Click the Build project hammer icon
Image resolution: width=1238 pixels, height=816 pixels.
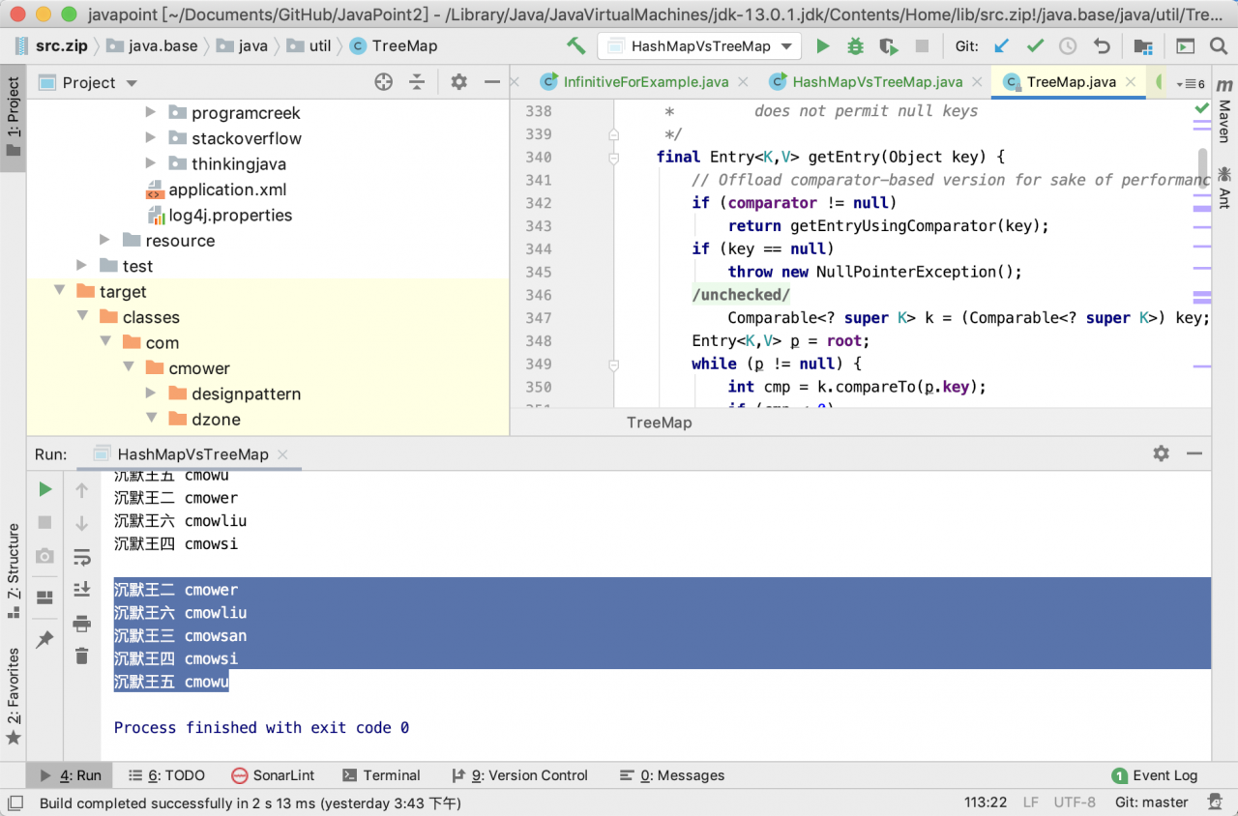[x=576, y=45]
